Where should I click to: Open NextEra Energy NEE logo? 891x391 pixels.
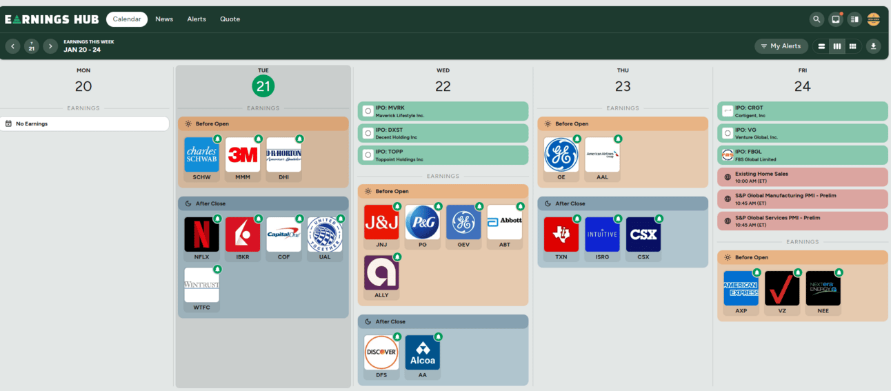coord(823,288)
